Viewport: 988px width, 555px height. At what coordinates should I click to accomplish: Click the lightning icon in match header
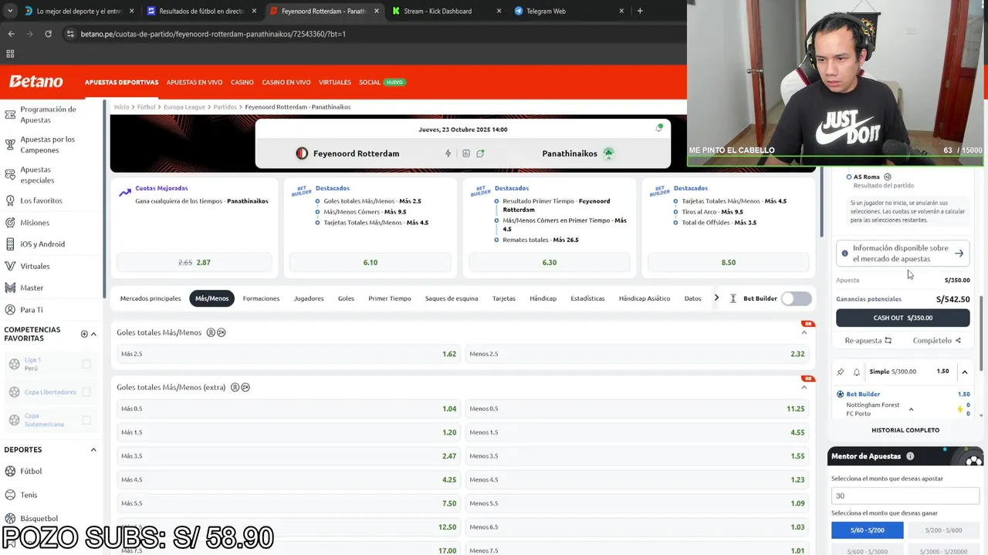tap(448, 153)
